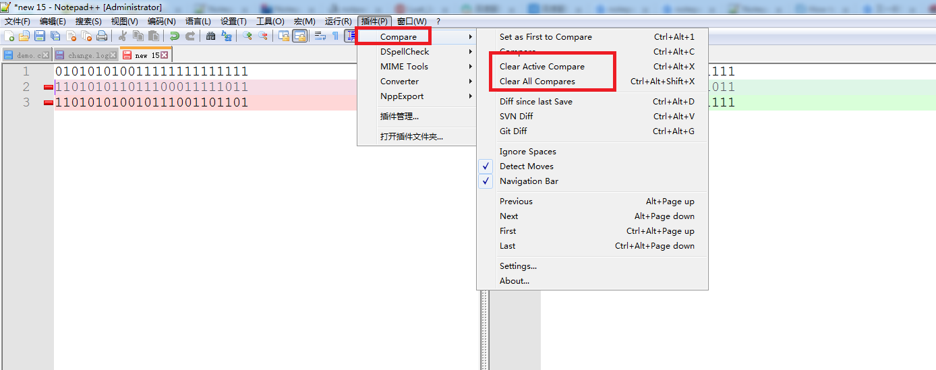Open the 工具(O) menu
The width and height of the screenshot is (936, 370).
click(x=270, y=22)
